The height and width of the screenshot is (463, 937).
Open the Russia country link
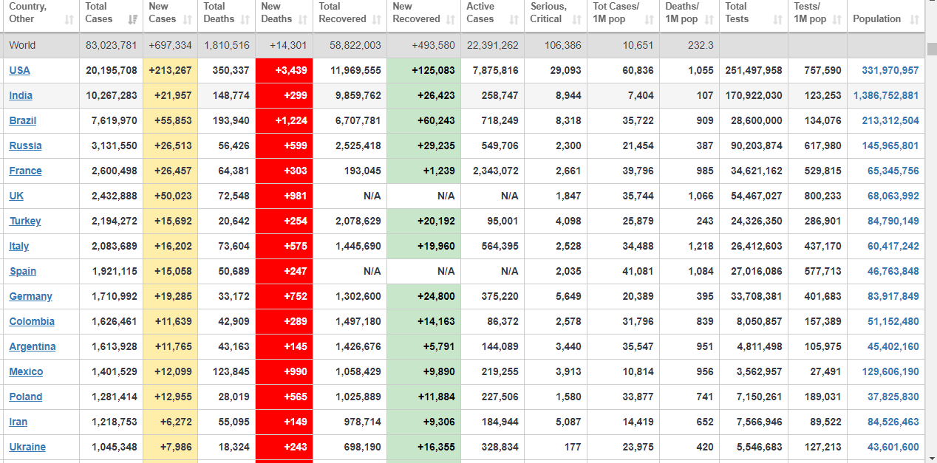pos(25,145)
